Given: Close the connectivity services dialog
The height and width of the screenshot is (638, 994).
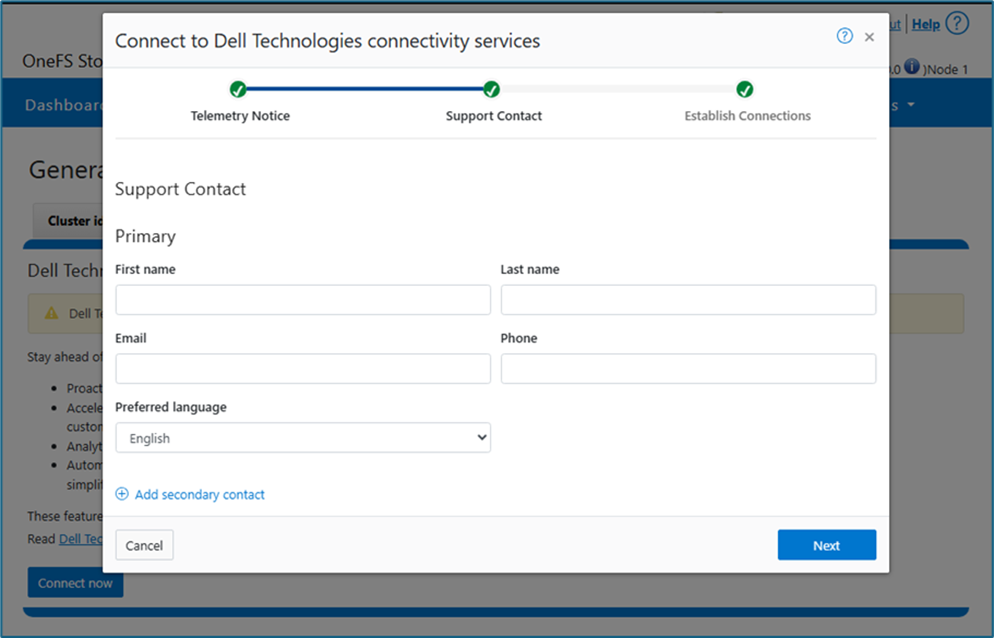Looking at the screenshot, I should [869, 37].
